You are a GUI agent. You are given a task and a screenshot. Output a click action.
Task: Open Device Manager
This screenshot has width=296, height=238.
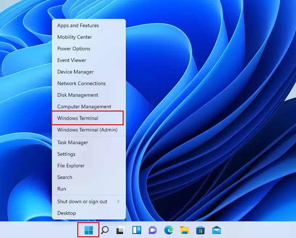(x=89, y=72)
